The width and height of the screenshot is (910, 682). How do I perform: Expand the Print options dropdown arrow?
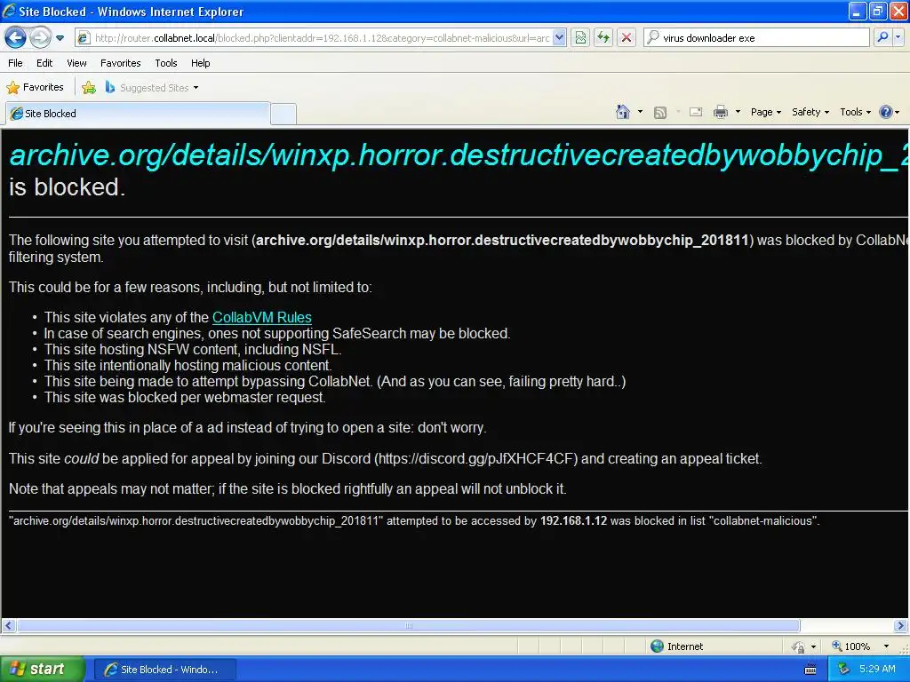(x=738, y=112)
